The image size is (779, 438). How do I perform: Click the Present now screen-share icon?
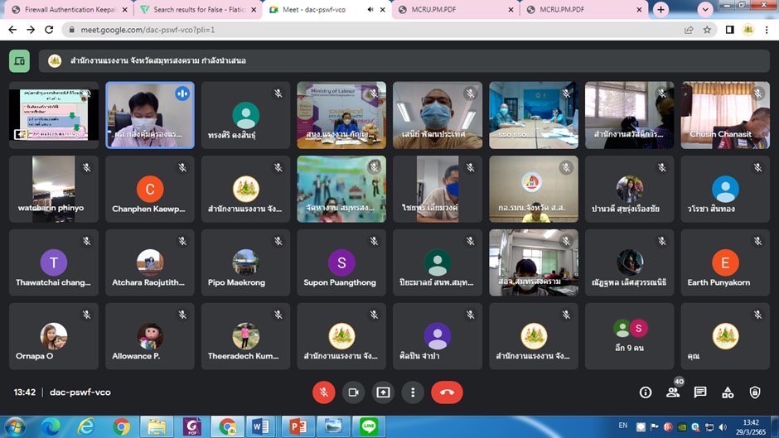click(383, 392)
